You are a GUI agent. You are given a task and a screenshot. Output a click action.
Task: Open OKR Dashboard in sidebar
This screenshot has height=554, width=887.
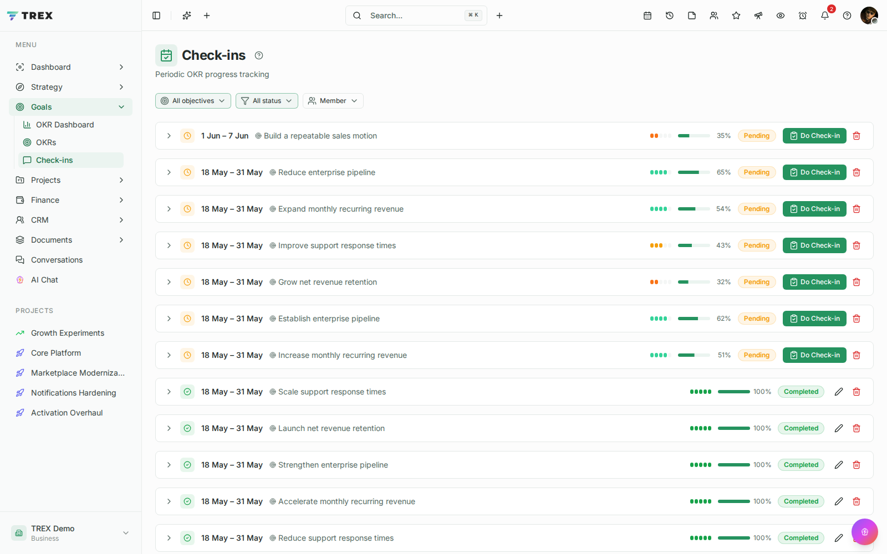point(71,125)
